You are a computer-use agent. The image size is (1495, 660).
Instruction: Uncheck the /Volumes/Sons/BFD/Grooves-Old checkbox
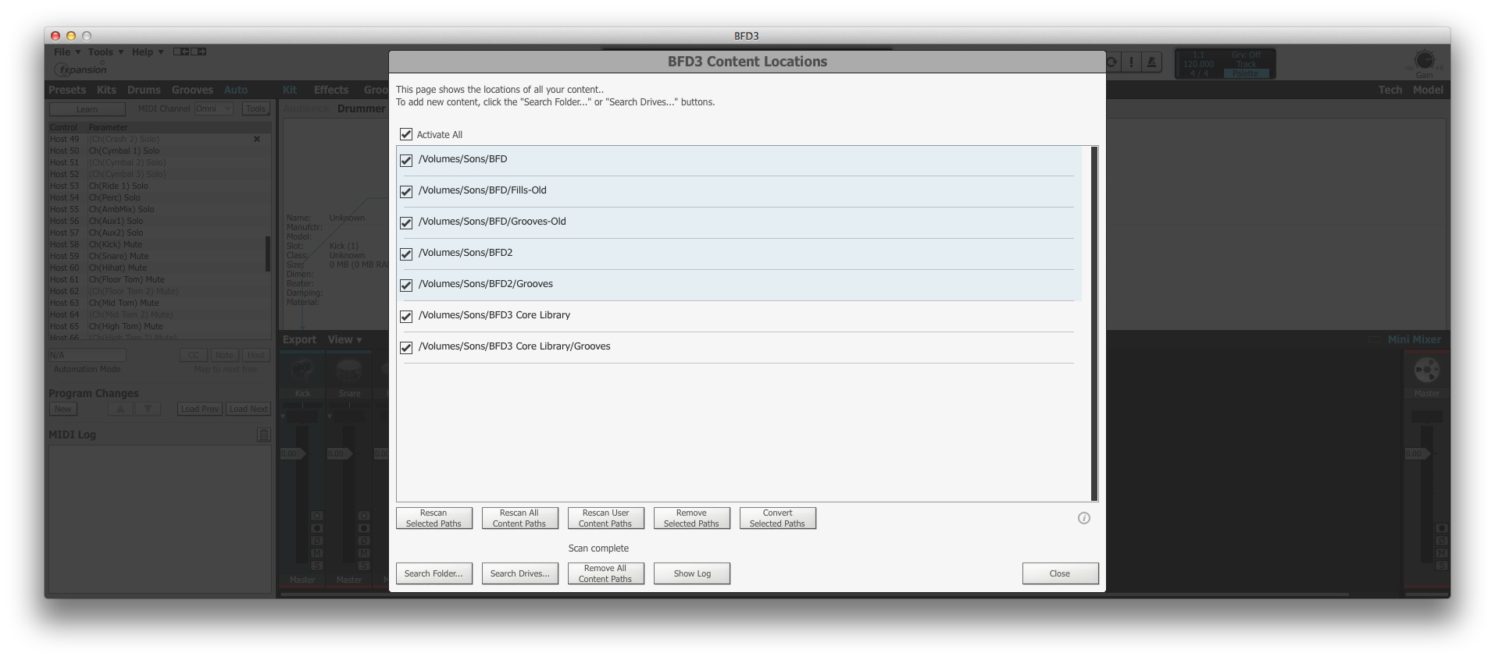click(x=406, y=223)
